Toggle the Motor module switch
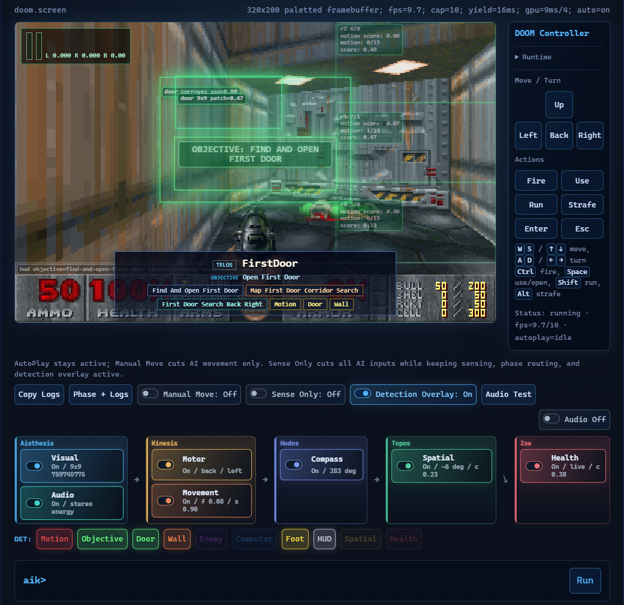This screenshot has width=624, height=605. [165, 465]
